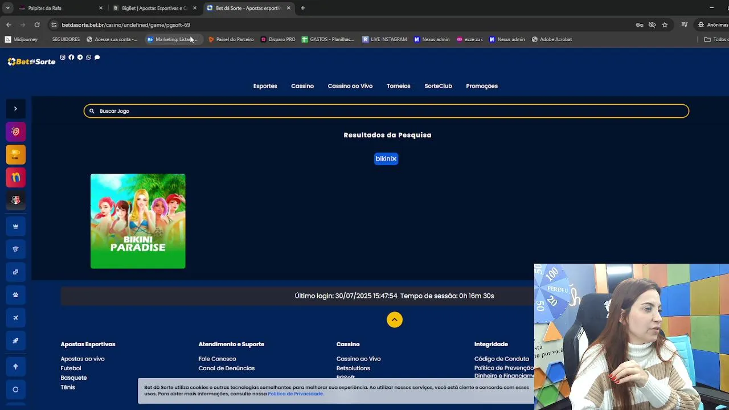This screenshot has width=729, height=410.
Task: Select the cards icon in sidebar
Action: tap(15, 272)
